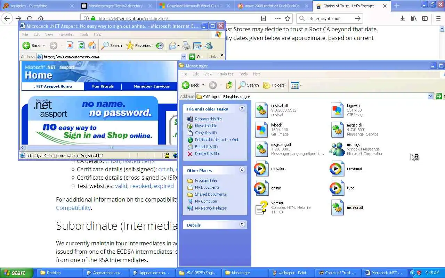
Task: Select the msmsgs Windows Messenger executable
Action: pos(337,149)
